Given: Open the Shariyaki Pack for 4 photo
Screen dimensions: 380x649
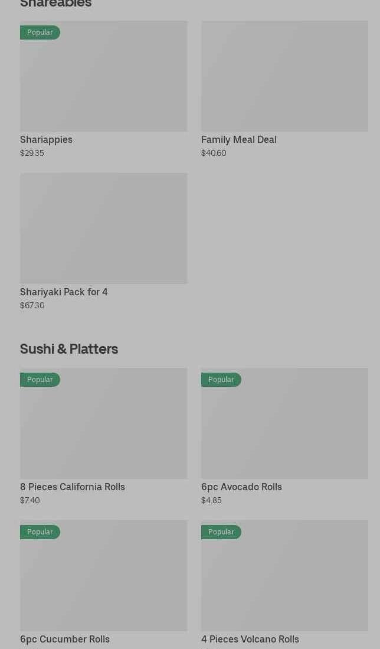Looking at the screenshot, I should pos(103,228).
